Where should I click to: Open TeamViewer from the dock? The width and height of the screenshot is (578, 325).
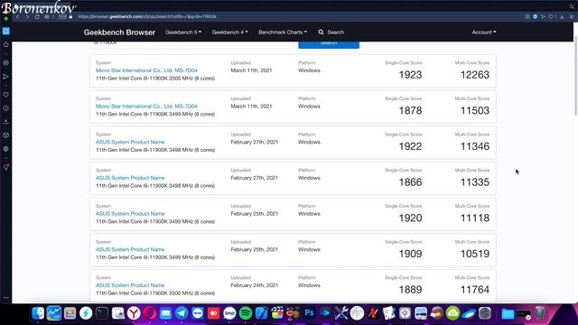pos(198,313)
